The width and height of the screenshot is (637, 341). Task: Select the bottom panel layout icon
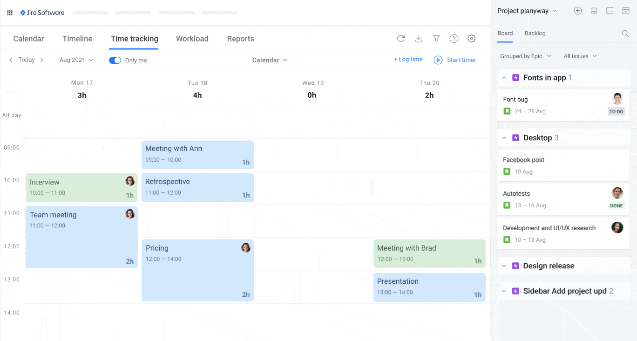point(609,10)
